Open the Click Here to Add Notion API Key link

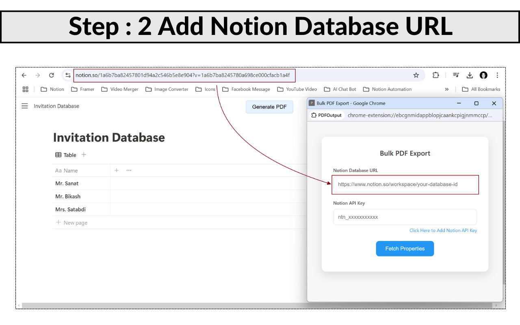coord(443,230)
